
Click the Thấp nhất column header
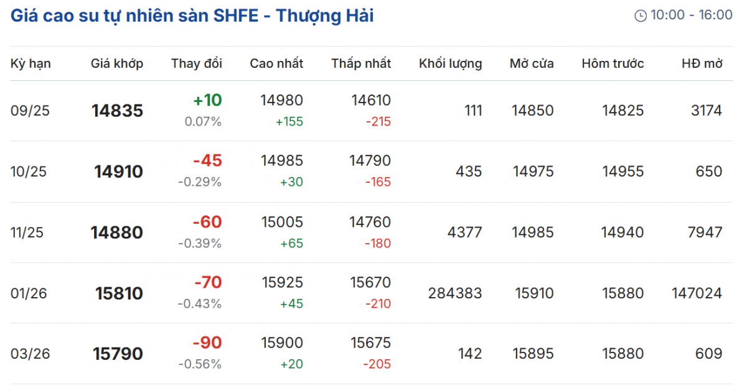coord(361,63)
